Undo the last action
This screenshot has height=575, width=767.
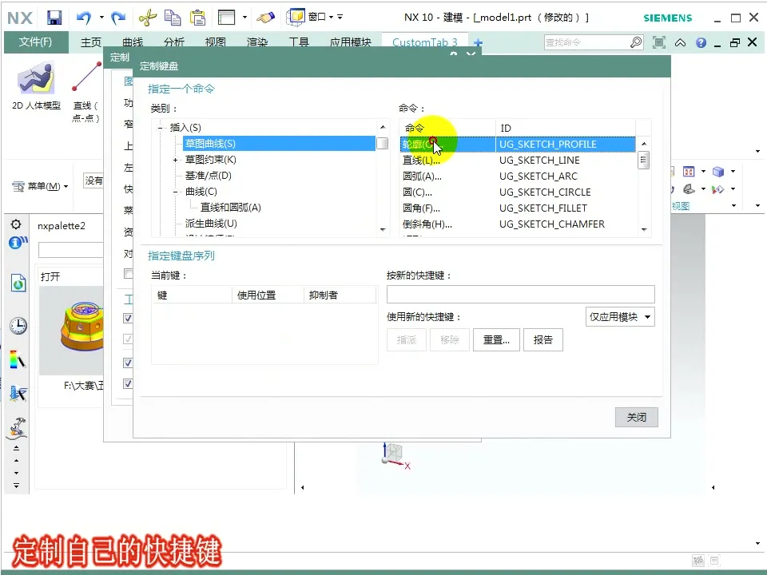click(82, 17)
